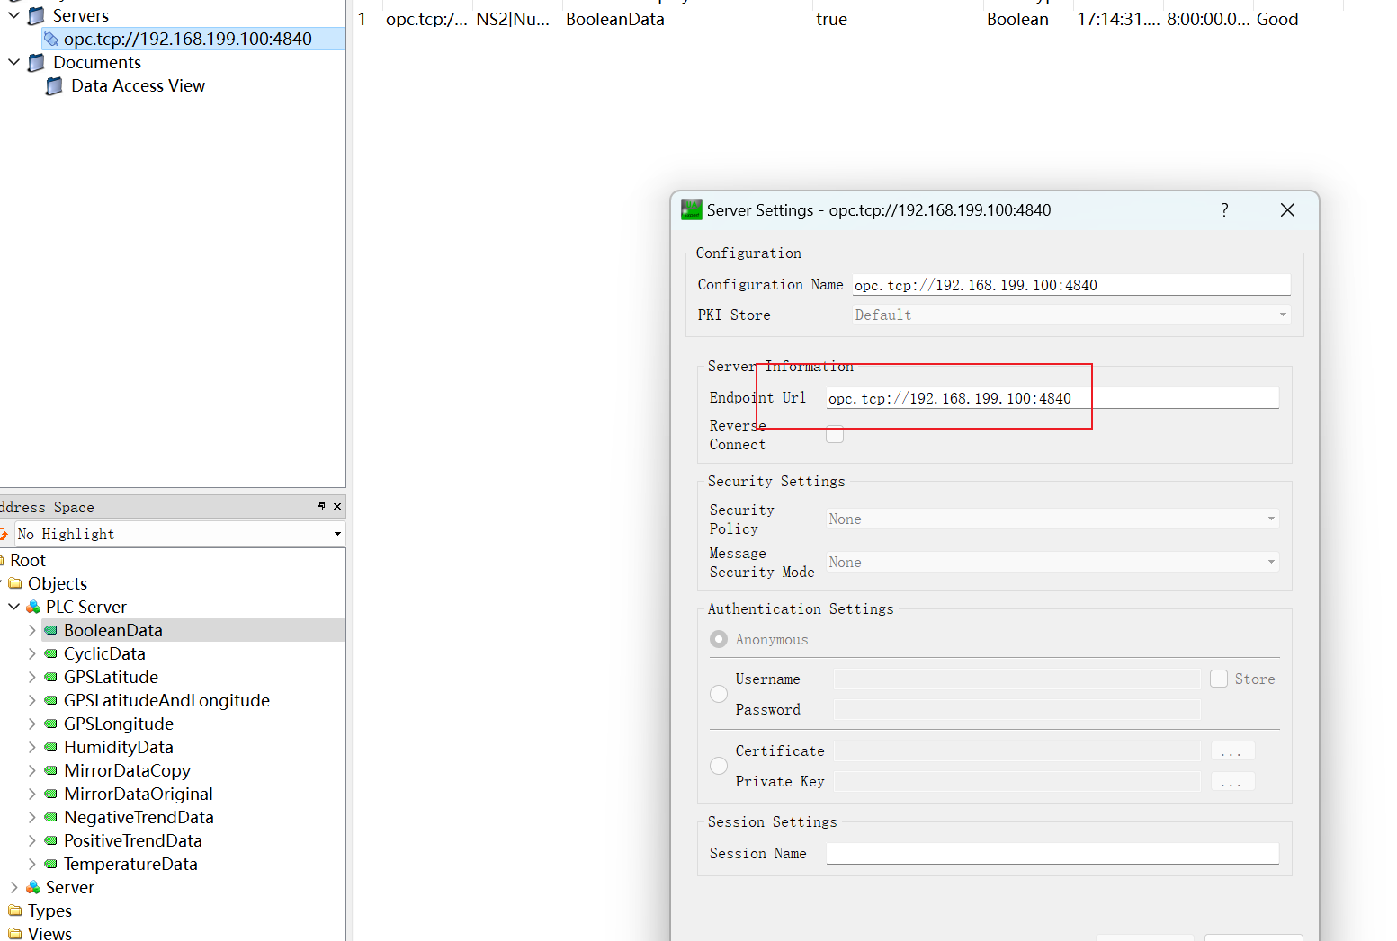Click the orange highlight icon beside No Highlight
The width and height of the screenshot is (1397, 941).
pyautogui.click(x=6, y=534)
